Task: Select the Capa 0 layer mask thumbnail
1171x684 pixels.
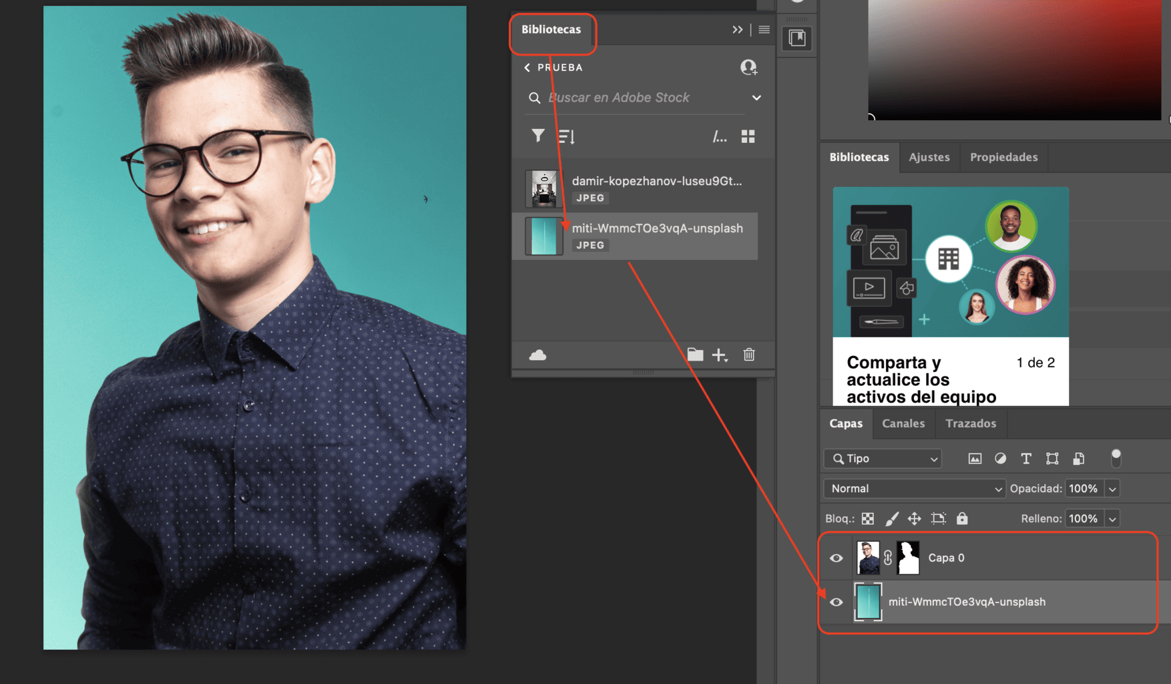Action: click(x=908, y=558)
